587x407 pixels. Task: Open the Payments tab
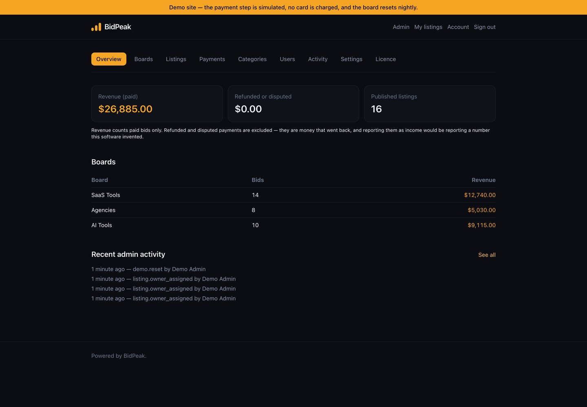[x=212, y=59]
